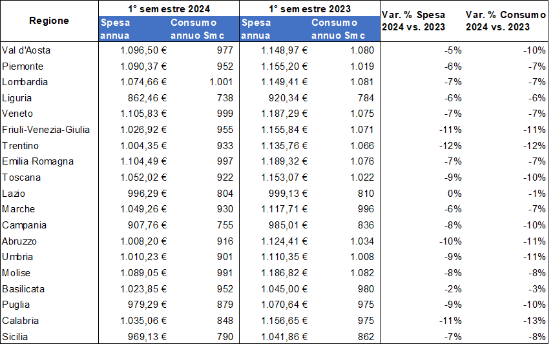The height and width of the screenshot is (353, 553).
Task: Select the Val d'Aosta region cell
Action: tap(26, 50)
